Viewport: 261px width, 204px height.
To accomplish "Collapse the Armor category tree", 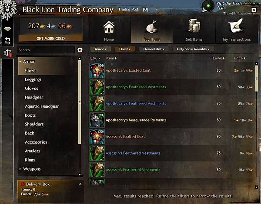I will click(20, 62).
